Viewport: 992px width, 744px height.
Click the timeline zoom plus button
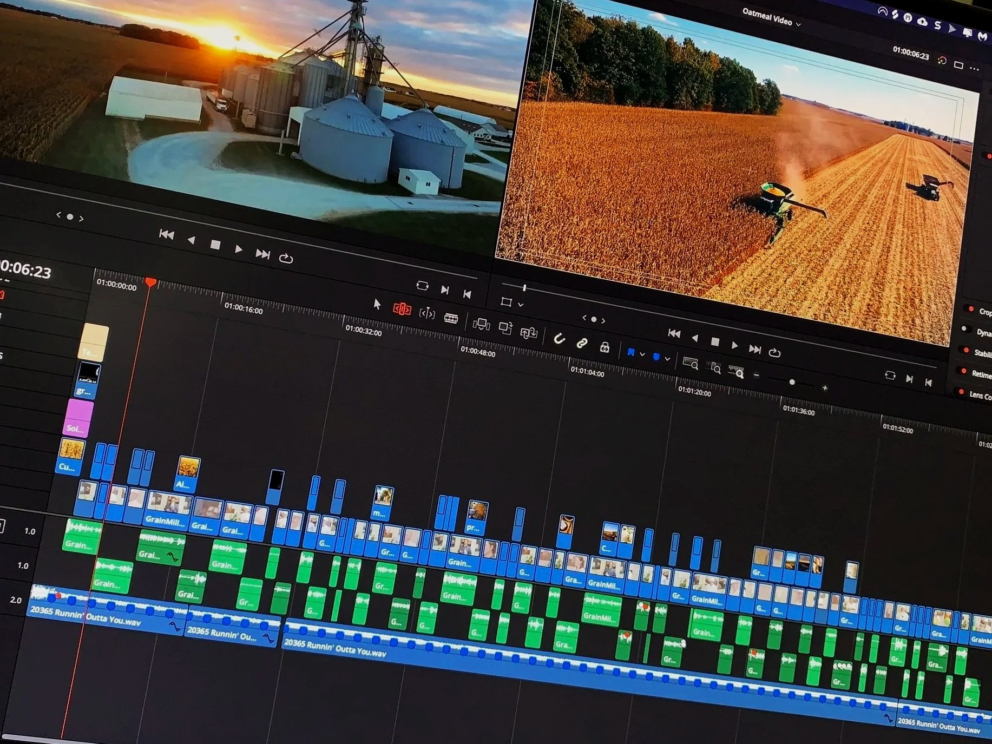(825, 388)
